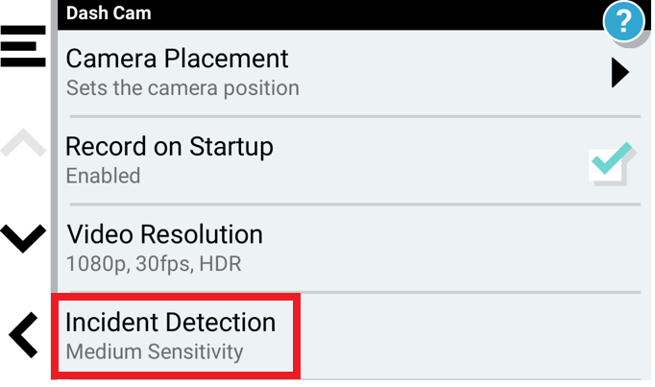Viewport: 655px width, 387px height.
Task: Go back using the left chevron
Action: [x=23, y=335]
